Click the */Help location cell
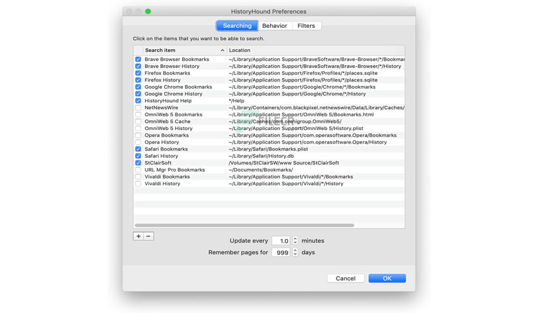540x313 pixels. (236, 101)
